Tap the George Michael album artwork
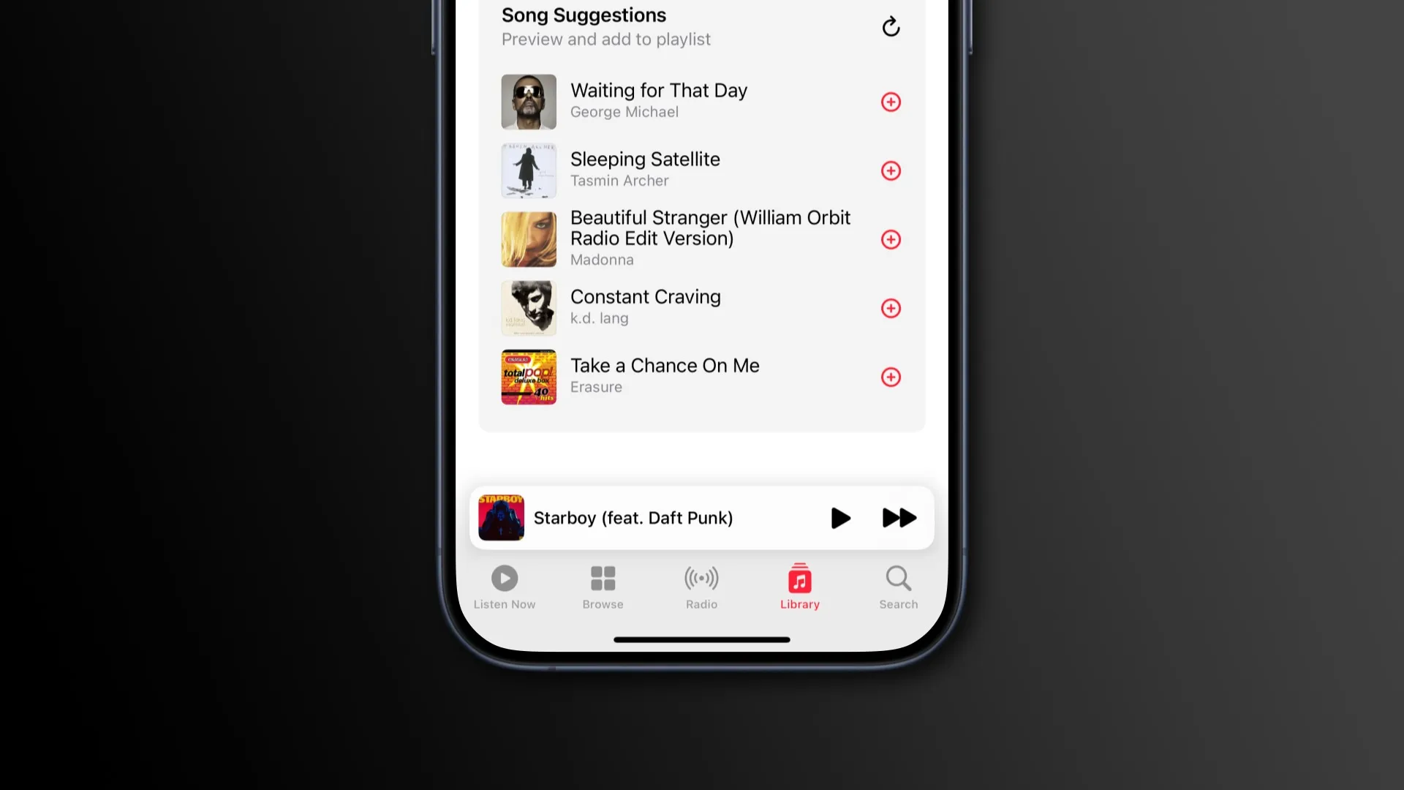This screenshot has height=790, width=1404. (x=529, y=101)
